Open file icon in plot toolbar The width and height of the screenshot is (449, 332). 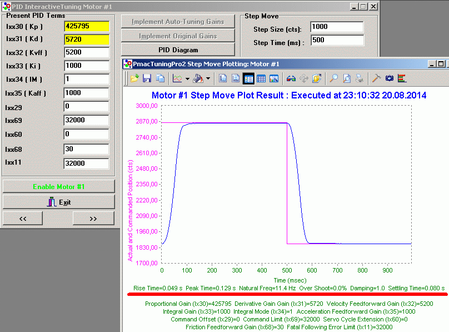pos(134,78)
